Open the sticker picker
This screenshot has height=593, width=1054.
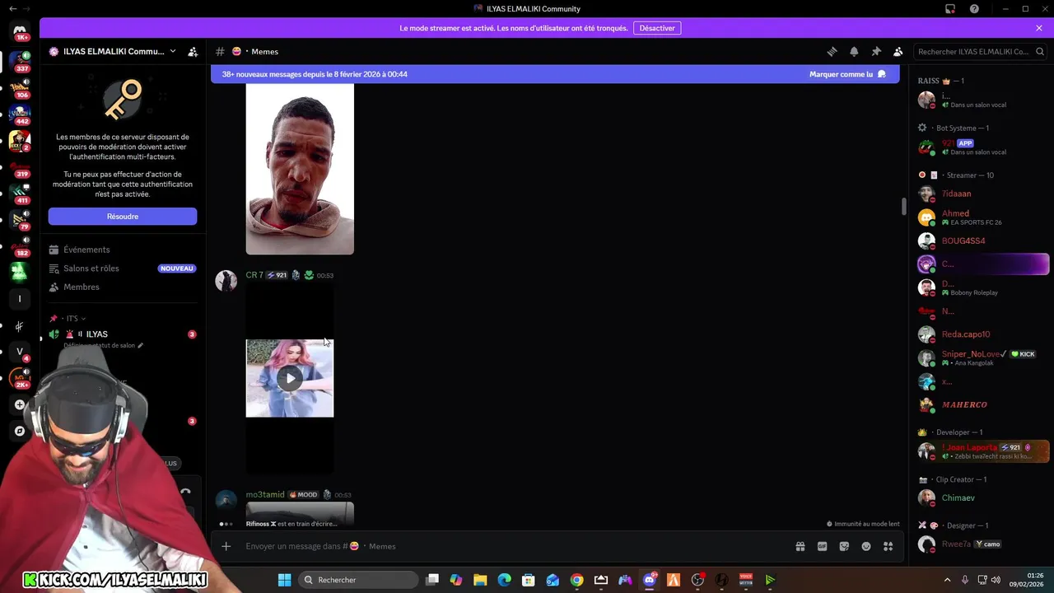pos(844,546)
